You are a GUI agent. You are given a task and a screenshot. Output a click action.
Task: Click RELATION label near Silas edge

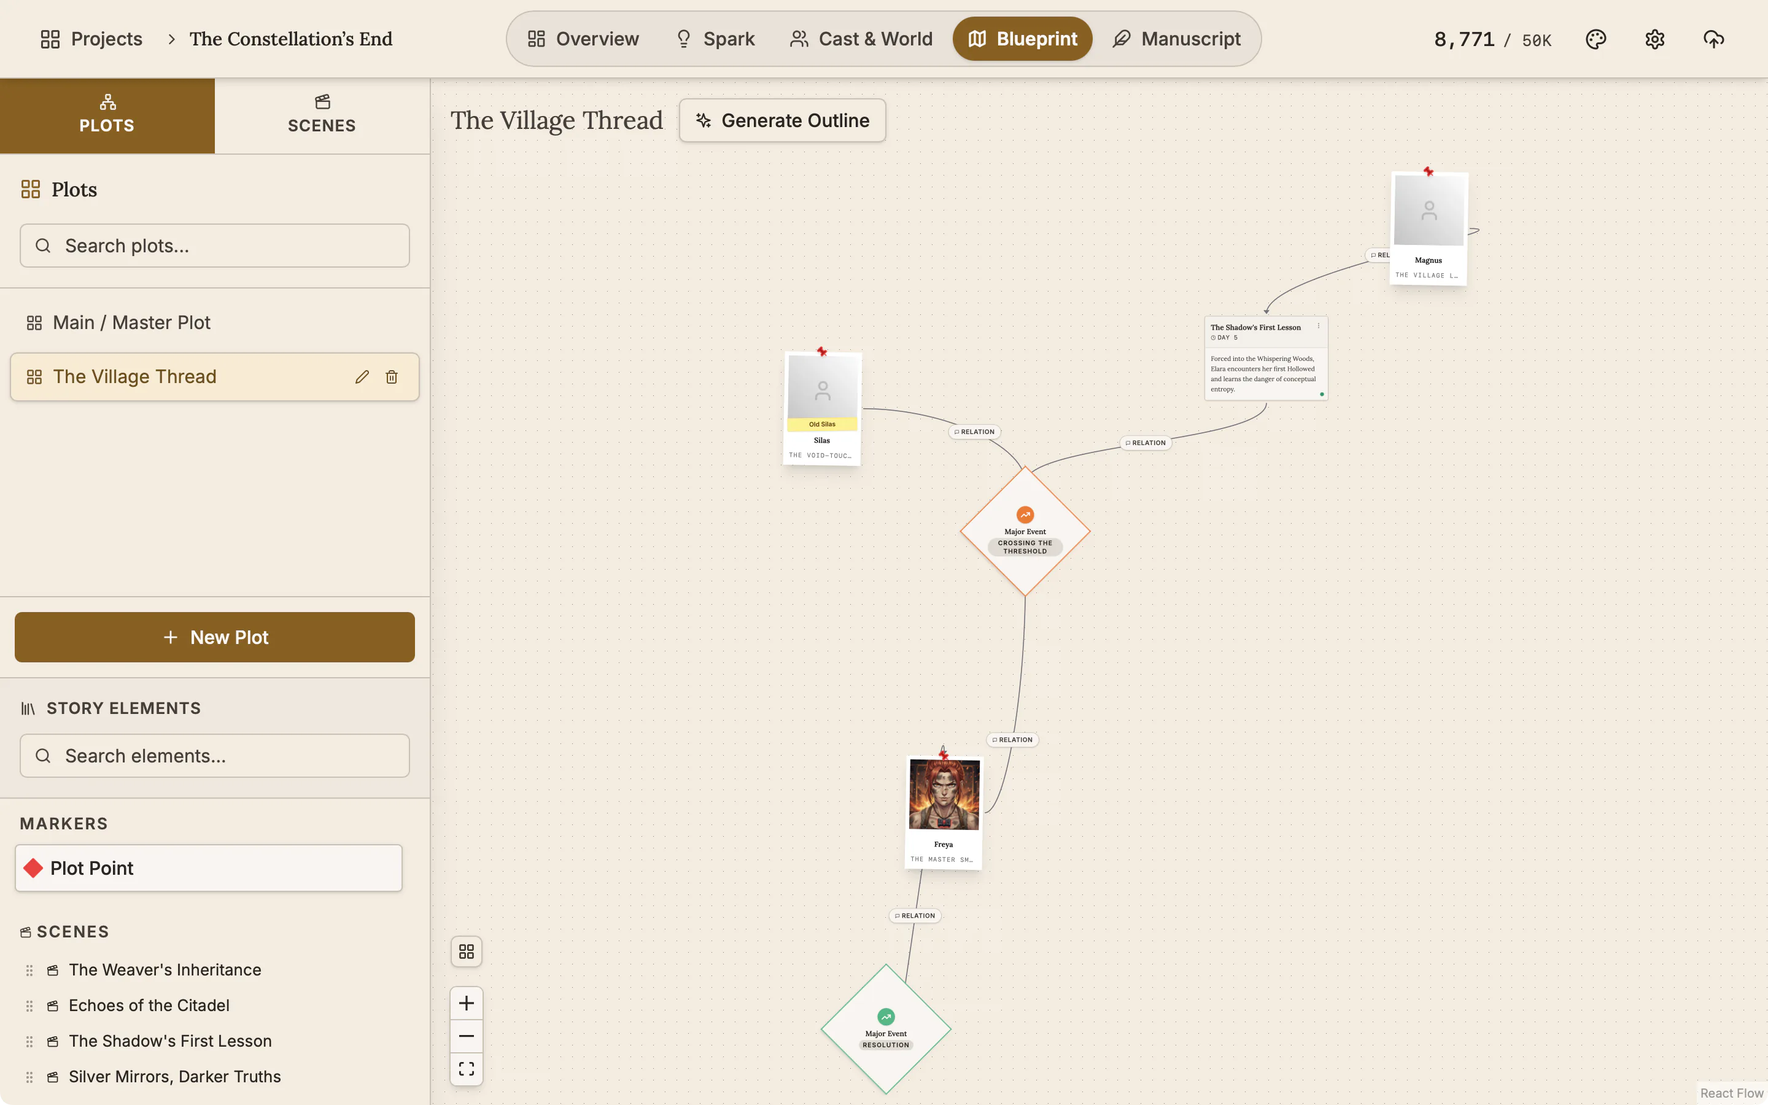975,432
